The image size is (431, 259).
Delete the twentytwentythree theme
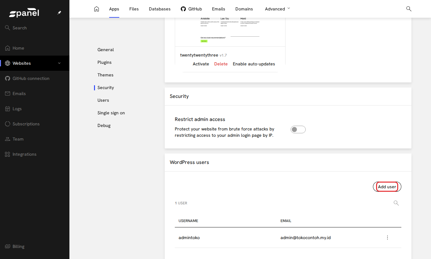tap(221, 64)
